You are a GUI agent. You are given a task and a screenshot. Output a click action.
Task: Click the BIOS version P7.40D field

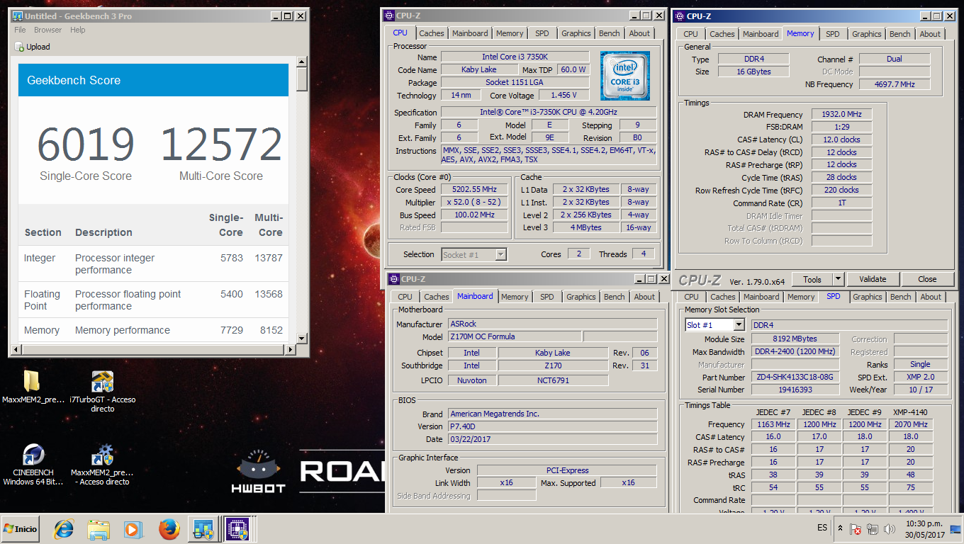tap(552, 426)
